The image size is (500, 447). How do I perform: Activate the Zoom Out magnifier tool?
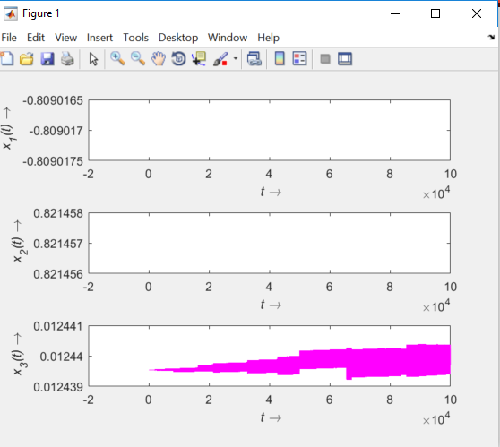138,59
